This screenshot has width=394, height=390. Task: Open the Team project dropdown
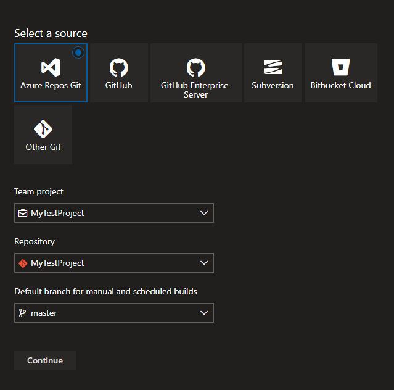[114, 213]
